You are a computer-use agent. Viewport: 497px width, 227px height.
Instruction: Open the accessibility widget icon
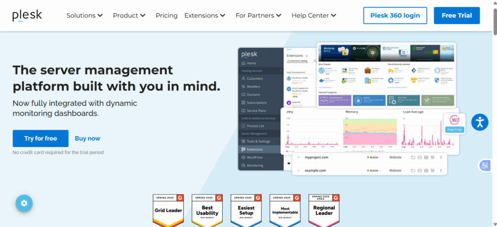480,122
